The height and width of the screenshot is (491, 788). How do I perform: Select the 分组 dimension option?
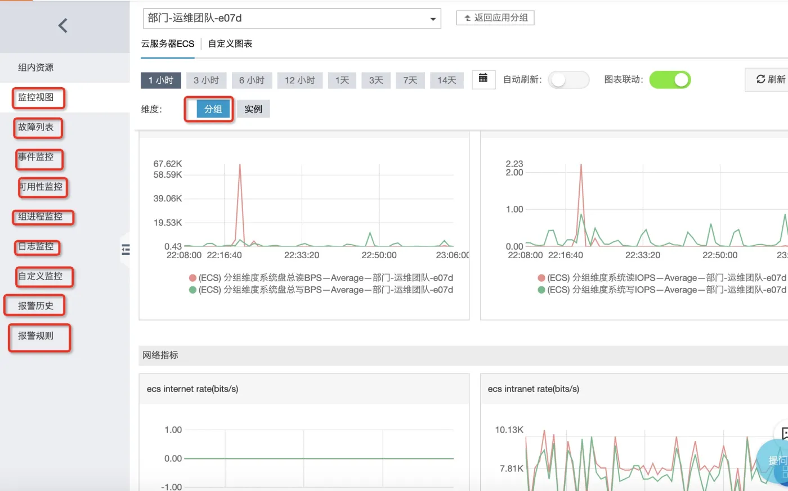point(213,109)
